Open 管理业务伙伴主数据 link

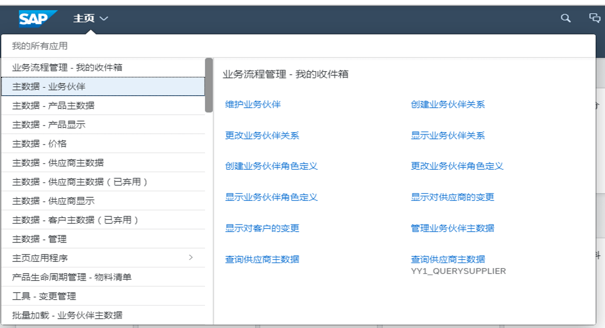coord(452,228)
